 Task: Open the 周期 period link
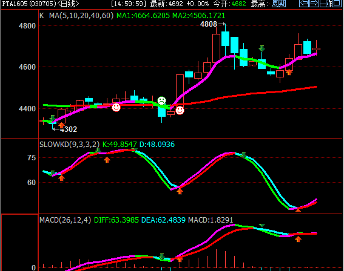click(x=279, y=4)
